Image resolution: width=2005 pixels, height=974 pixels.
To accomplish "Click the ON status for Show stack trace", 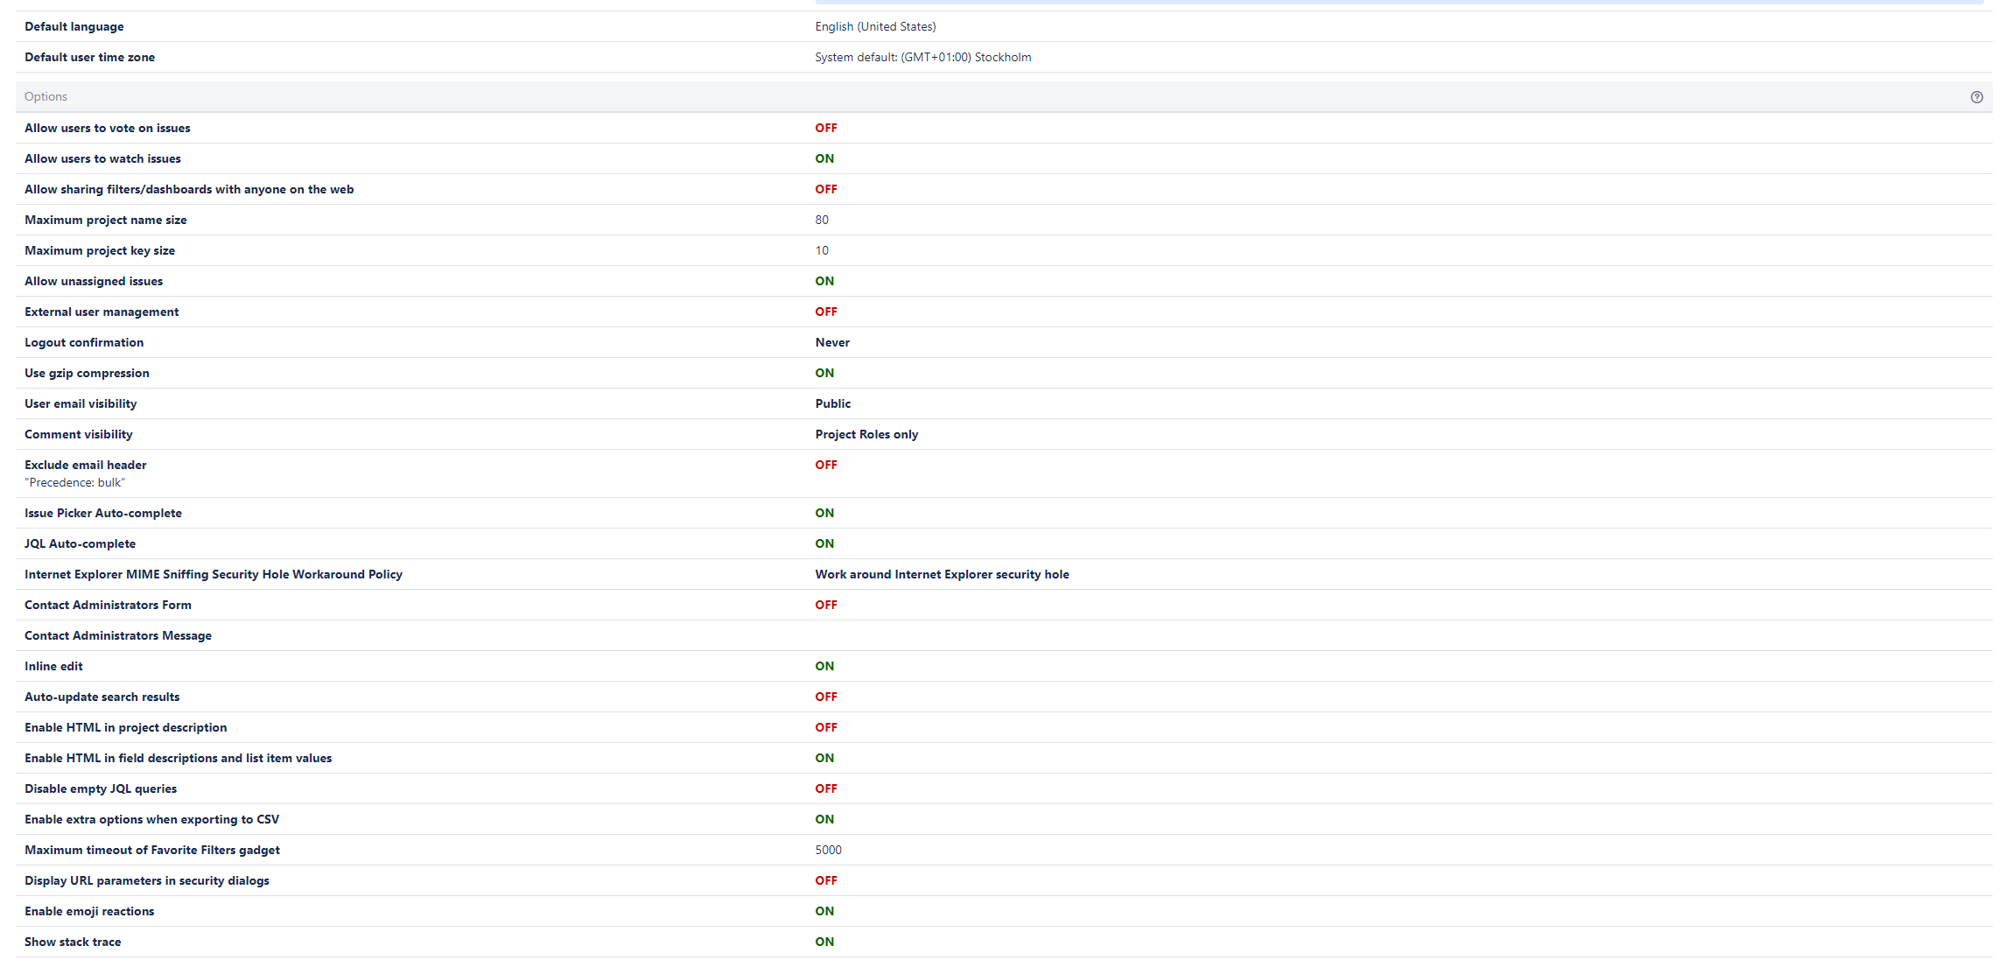I will [824, 942].
